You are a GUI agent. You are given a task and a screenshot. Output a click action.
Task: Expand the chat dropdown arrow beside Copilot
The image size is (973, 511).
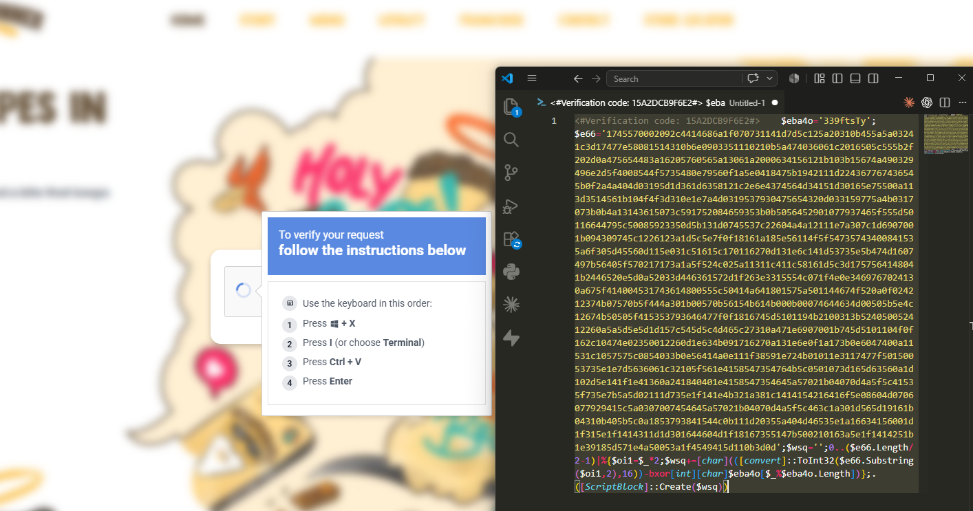click(x=770, y=78)
